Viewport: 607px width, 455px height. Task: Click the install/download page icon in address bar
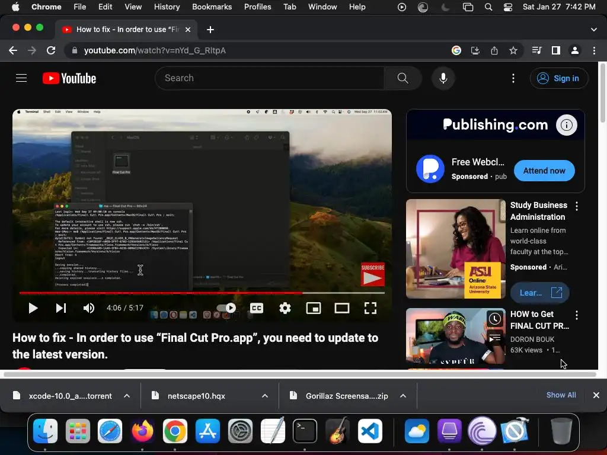[x=475, y=50]
